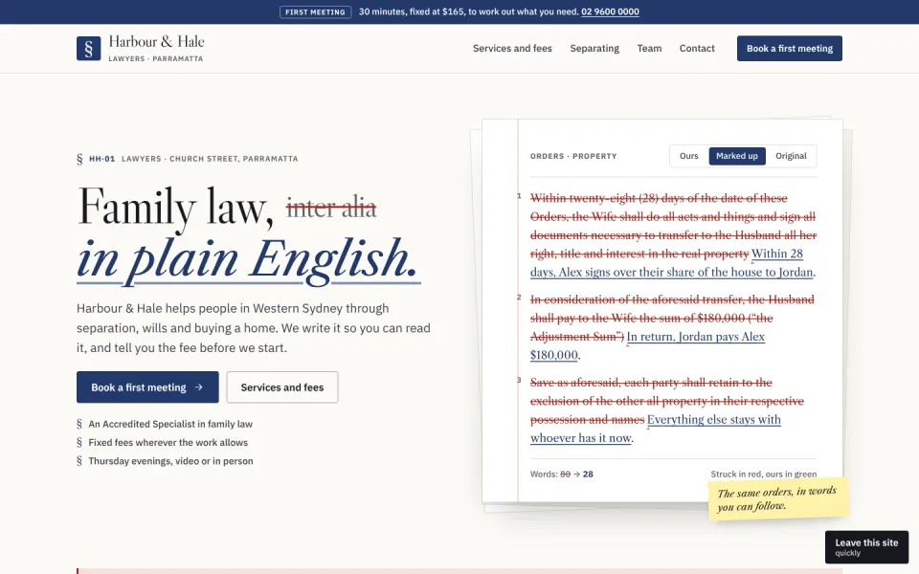Click the hero Book a first meeting button
This screenshot has width=919, height=574.
tap(147, 387)
